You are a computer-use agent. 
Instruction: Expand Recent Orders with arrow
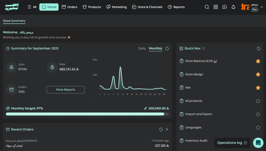click(x=167, y=129)
